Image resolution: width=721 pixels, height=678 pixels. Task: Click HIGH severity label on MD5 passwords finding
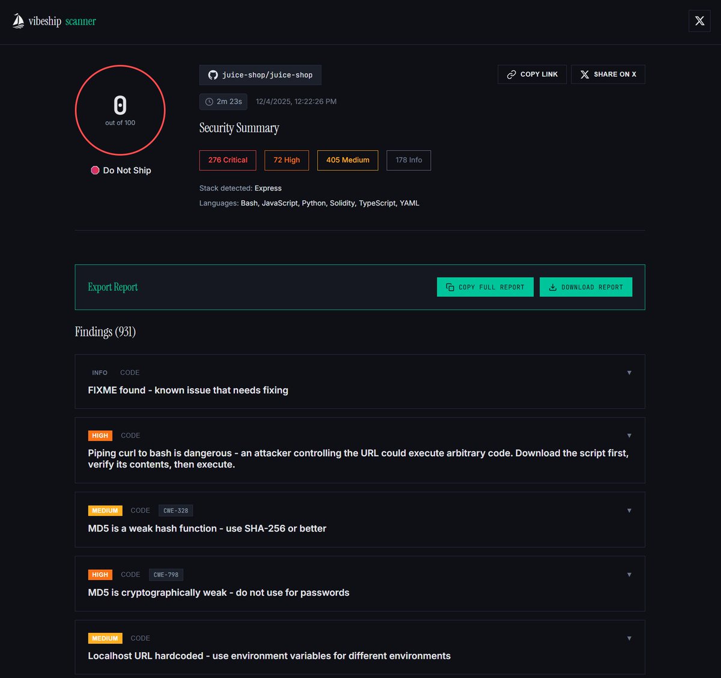coord(100,575)
